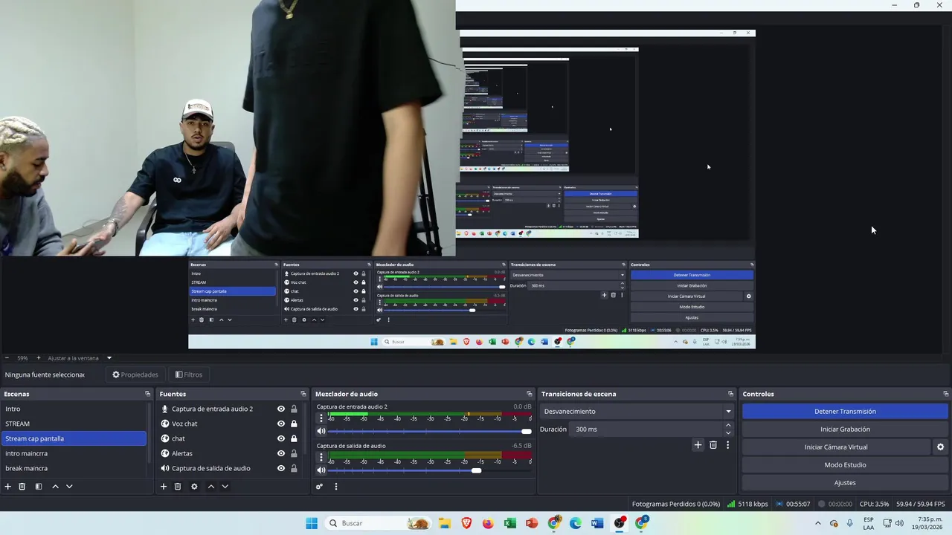Unlock the Voz chat source
Screen dimensions: 952x535
point(294,424)
